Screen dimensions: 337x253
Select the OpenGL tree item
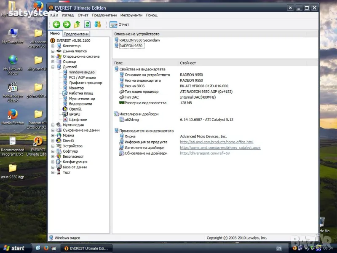click(x=75, y=109)
